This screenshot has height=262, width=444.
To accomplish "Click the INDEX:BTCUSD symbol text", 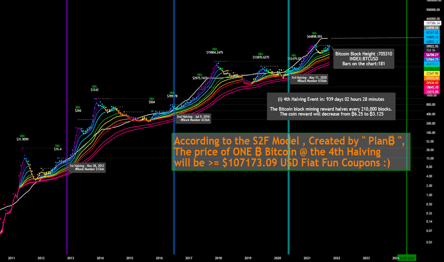I will pyautogui.click(x=363, y=59).
